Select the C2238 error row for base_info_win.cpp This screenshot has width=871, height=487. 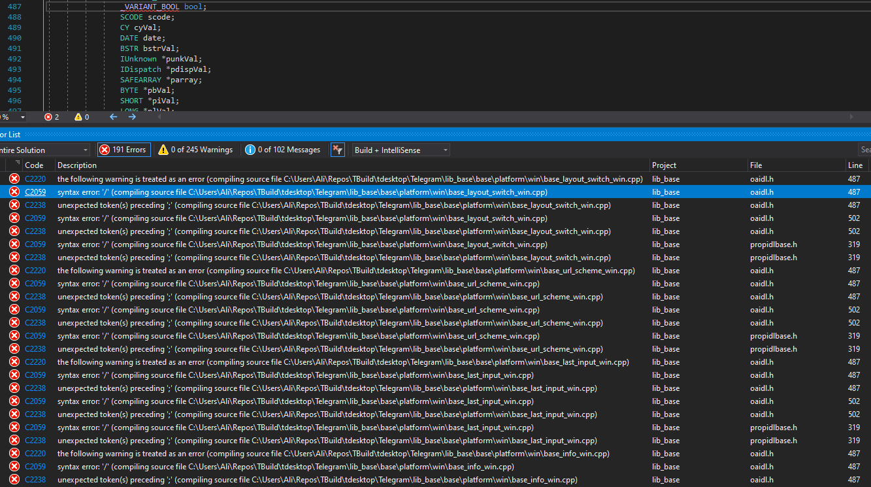point(261,479)
